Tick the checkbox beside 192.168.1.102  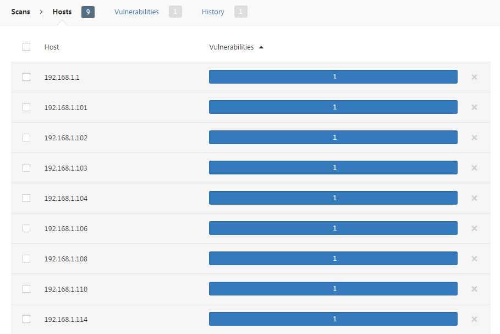click(x=26, y=138)
